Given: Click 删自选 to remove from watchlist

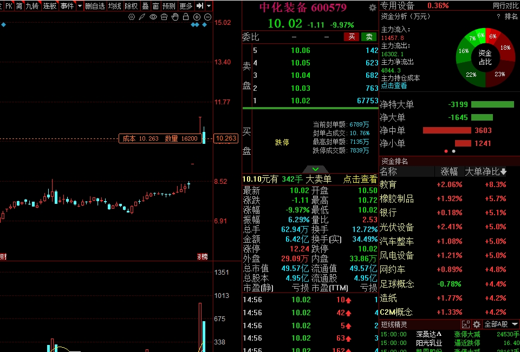Looking at the screenshot, I should pos(95,5).
